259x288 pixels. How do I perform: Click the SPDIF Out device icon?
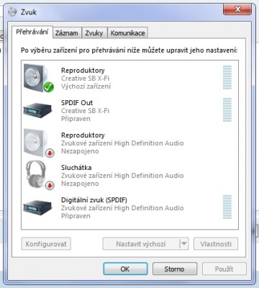tap(37, 110)
